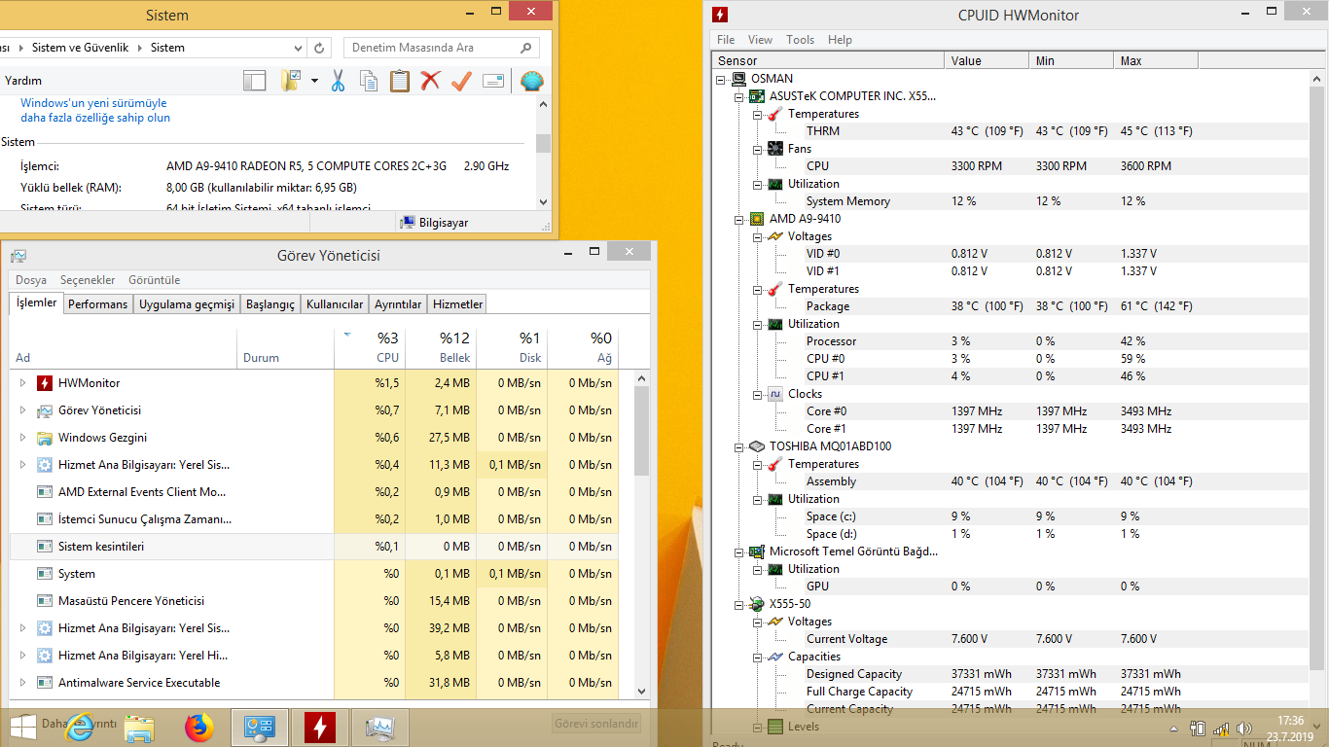Collapse the OSMAN root node in HWMonitor
Screen dimensions: 1329x747
click(x=721, y=79)
